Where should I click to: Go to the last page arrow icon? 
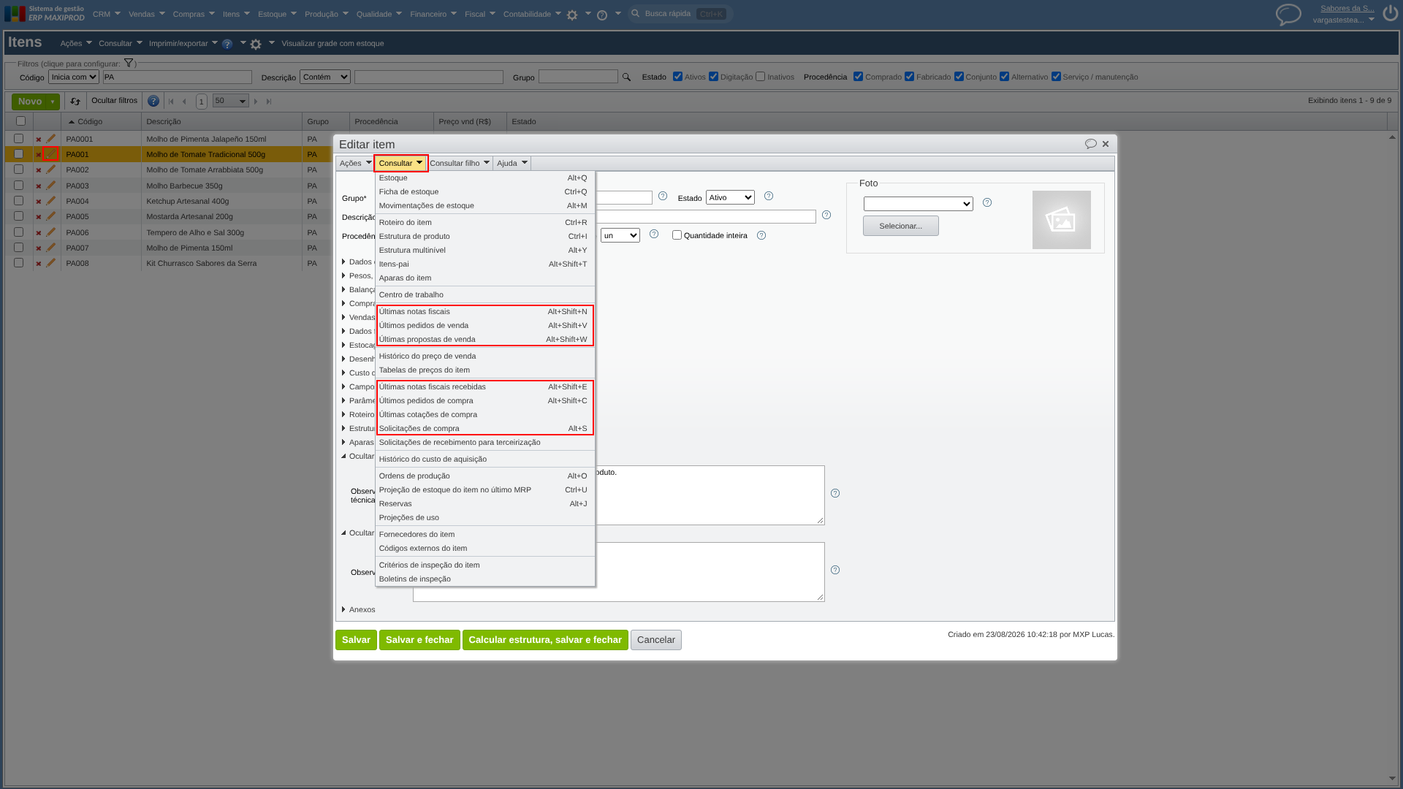[x=269, y=102]
